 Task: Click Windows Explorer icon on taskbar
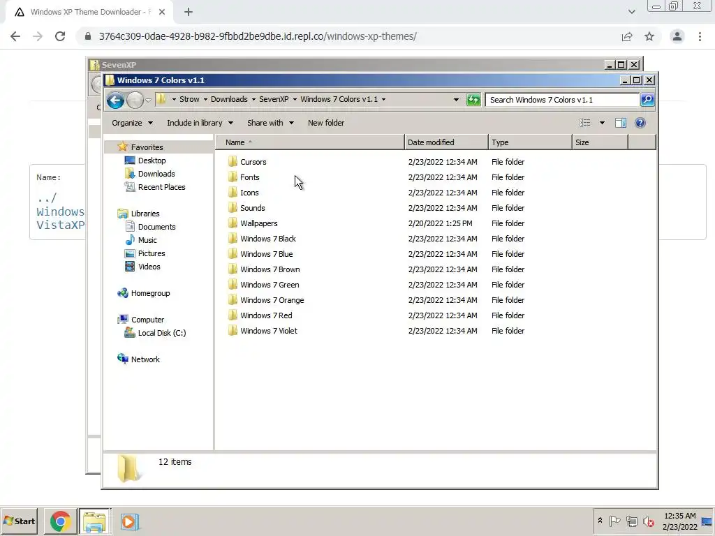[x=94, y=521]
